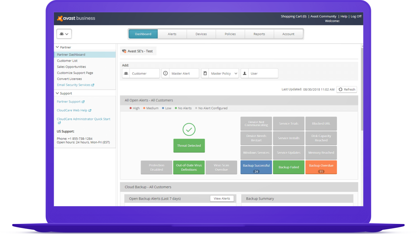The height and width of the screenshot is (234, 417).
Task: Click external link icon beside CloudCare Web Help
Action: (90, 110)
